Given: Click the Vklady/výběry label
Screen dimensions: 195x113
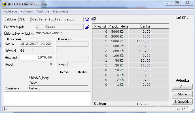Looking at the screenshot, I should (x=39, y=78).
